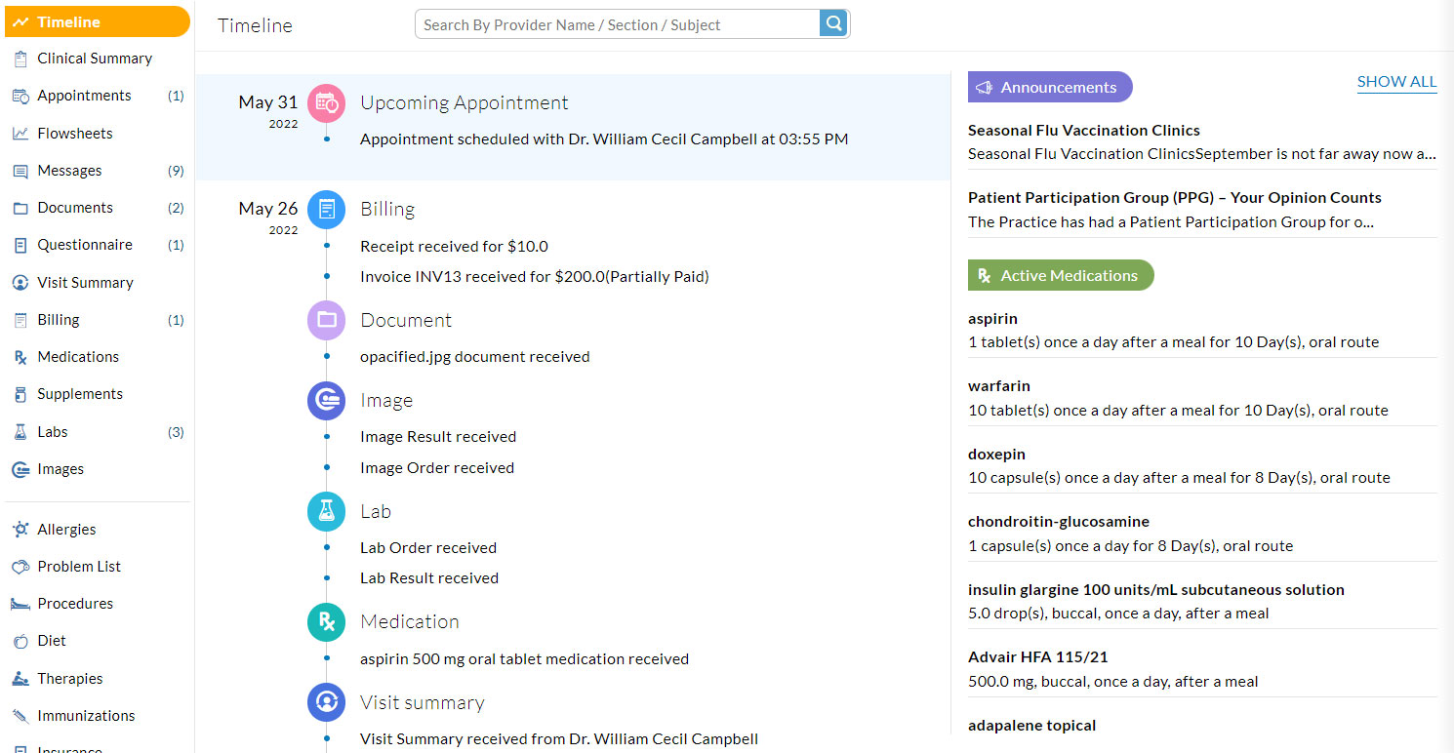Click the Medication Rx timeline icon
Image resolution: width=1454 pixels, height=753 pixels.
click(x=326, y=621)
